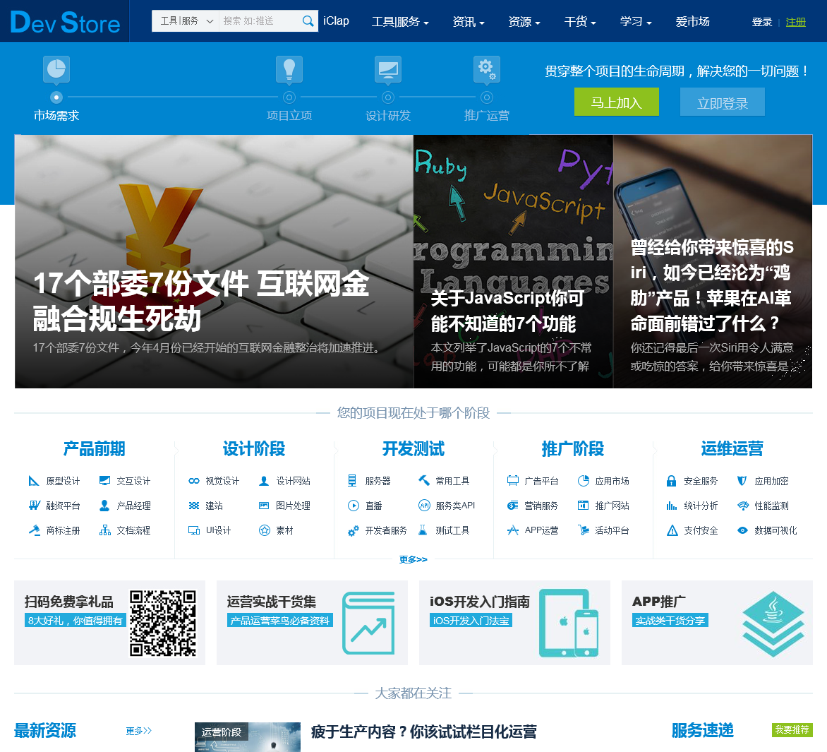Click the 商标注册 icon
Viewport: 827px width, 752px height.
[x=34, y=530]
